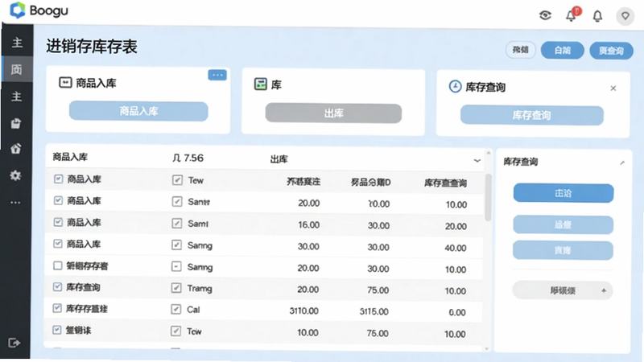Toggle checkbox beside Cal

pyautogui.click(x=175, y=309)
